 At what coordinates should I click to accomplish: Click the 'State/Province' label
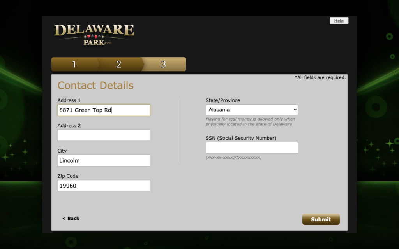coord(223,100)
